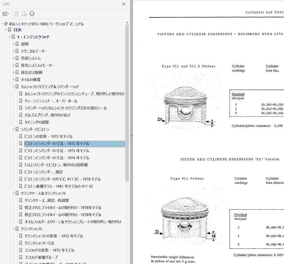Select クランクケース＆クランクシャフト bookmark

pos(44,193)
